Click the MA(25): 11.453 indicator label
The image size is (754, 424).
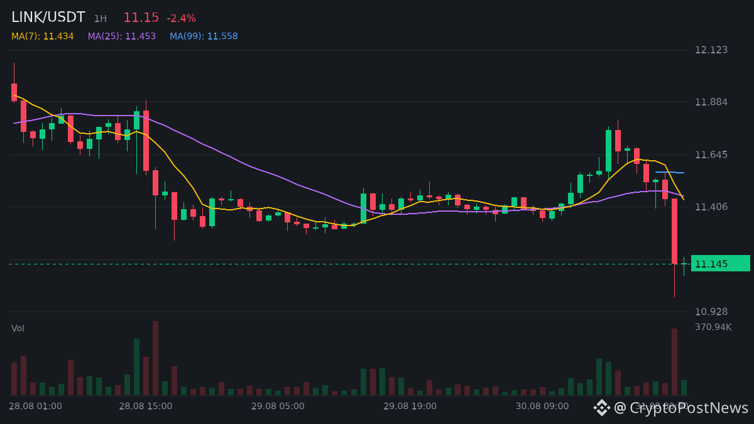[x=122, y=36]
